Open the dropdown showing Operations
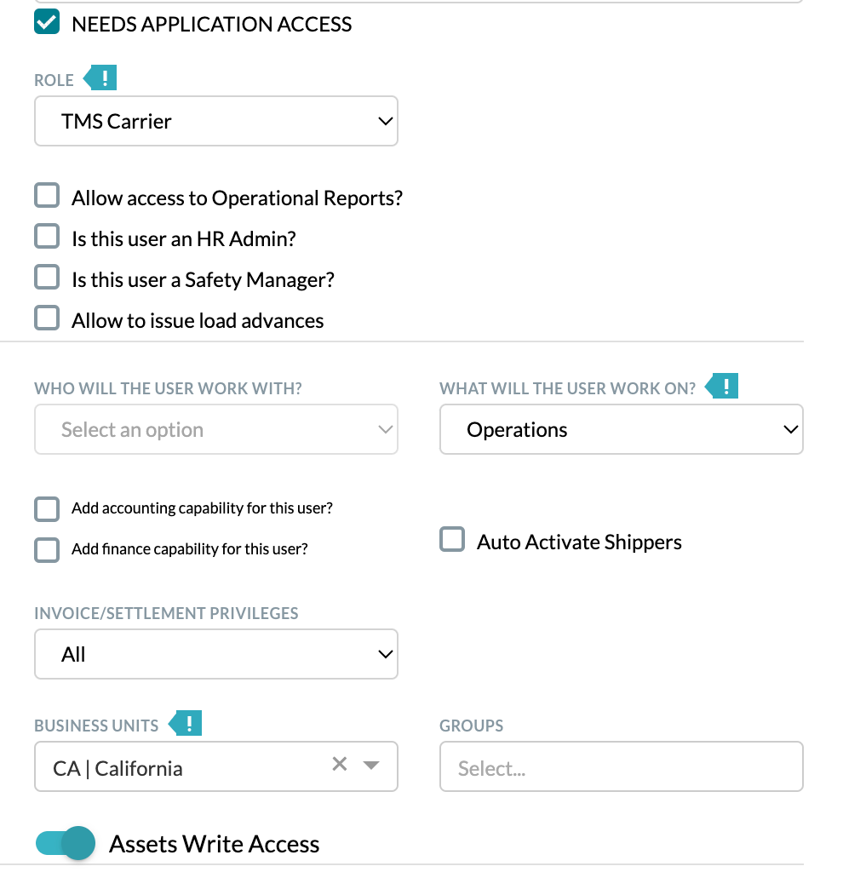The image size is (843, 872). pos(621,429)
